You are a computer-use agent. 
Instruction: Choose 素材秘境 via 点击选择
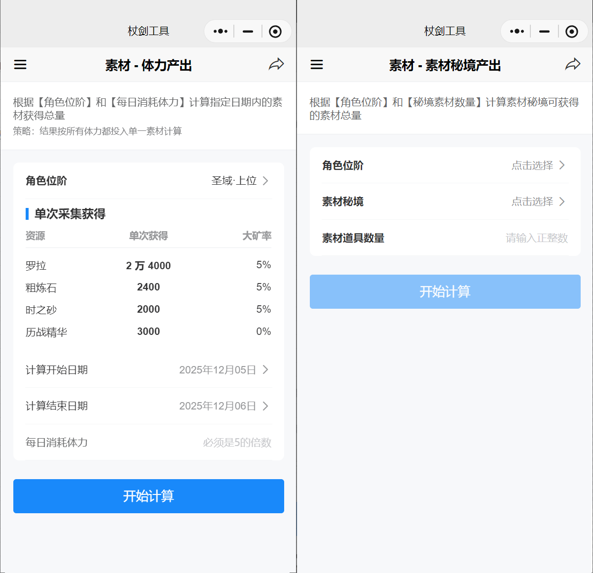(x=538, y=202)
